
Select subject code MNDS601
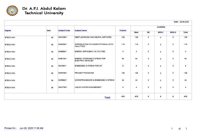[x=62, y=44]
